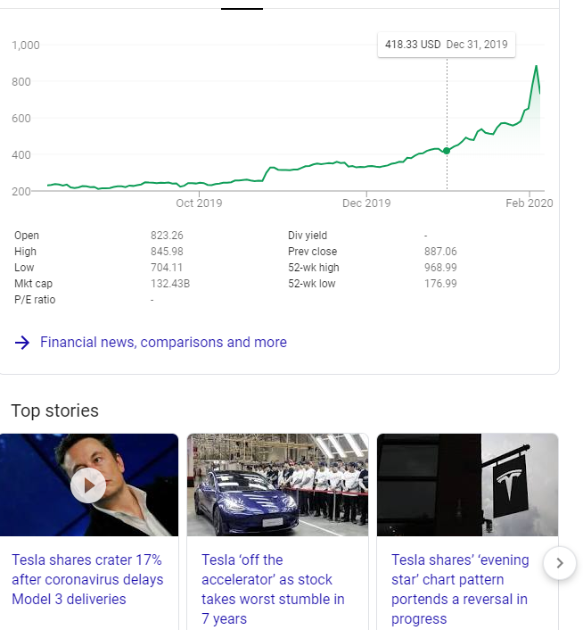The image size is (583, 630).
Task: Click the High value 845.98
Action: 167,251
